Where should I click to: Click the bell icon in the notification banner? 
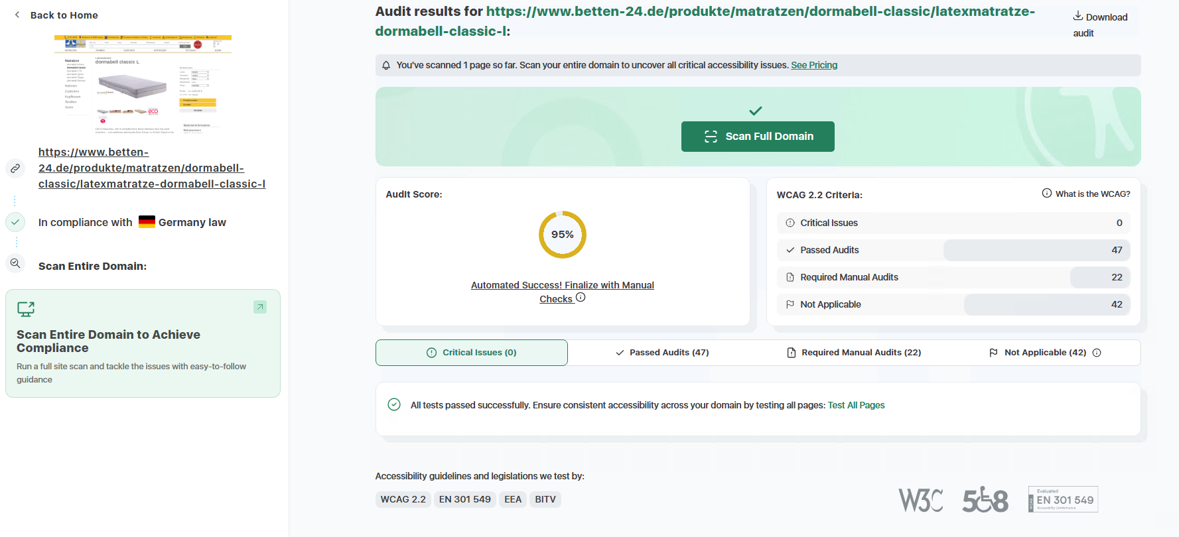pyautogui.click(x=386, y=65)
